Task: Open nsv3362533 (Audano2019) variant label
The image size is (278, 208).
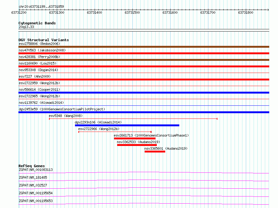Action: (x=138, y=142)
